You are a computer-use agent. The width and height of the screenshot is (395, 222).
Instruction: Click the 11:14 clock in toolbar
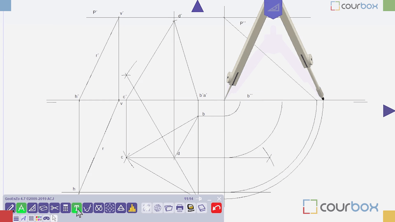point(189,199)
